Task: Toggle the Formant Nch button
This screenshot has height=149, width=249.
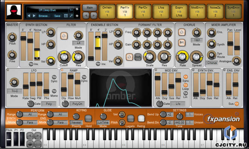Action: tap(138, 57)
